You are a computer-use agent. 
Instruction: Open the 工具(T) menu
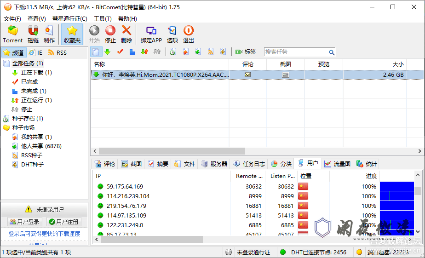coord(103,19)
